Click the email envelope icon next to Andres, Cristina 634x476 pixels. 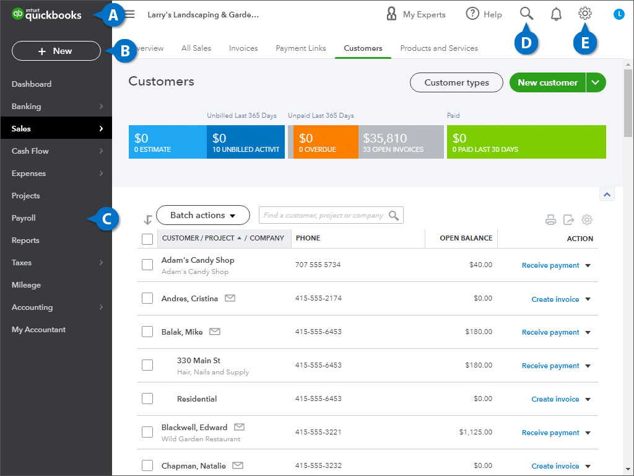click(x=230, y=298)
